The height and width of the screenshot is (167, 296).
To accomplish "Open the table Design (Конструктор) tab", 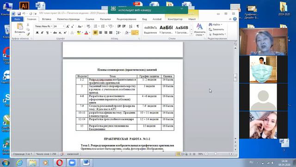I will pos(175,19).
